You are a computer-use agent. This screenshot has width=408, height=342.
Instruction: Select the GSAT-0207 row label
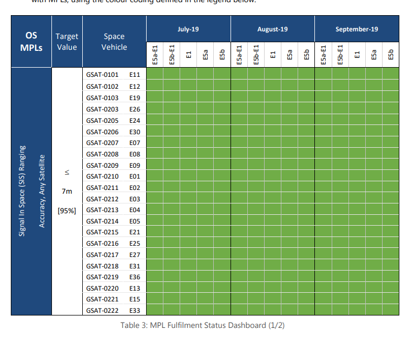102,143
